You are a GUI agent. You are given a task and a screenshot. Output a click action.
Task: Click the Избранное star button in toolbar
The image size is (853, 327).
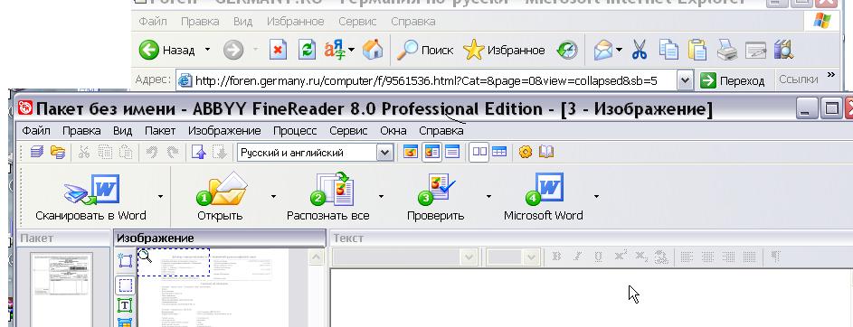[x=505, y=50]
